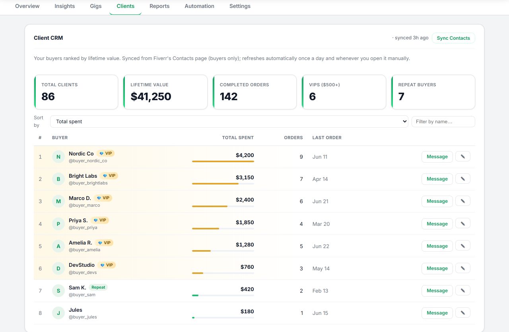
Task: Click the B avatar of Bright Labs
Action: tap(58, 179)
